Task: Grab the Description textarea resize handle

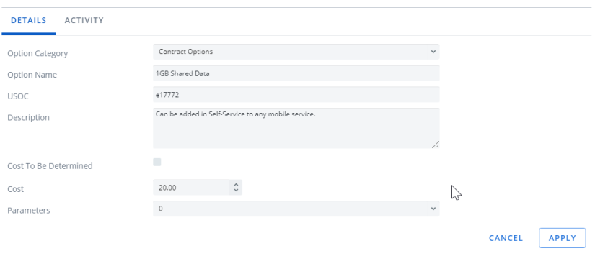Action: coord(436,145)
